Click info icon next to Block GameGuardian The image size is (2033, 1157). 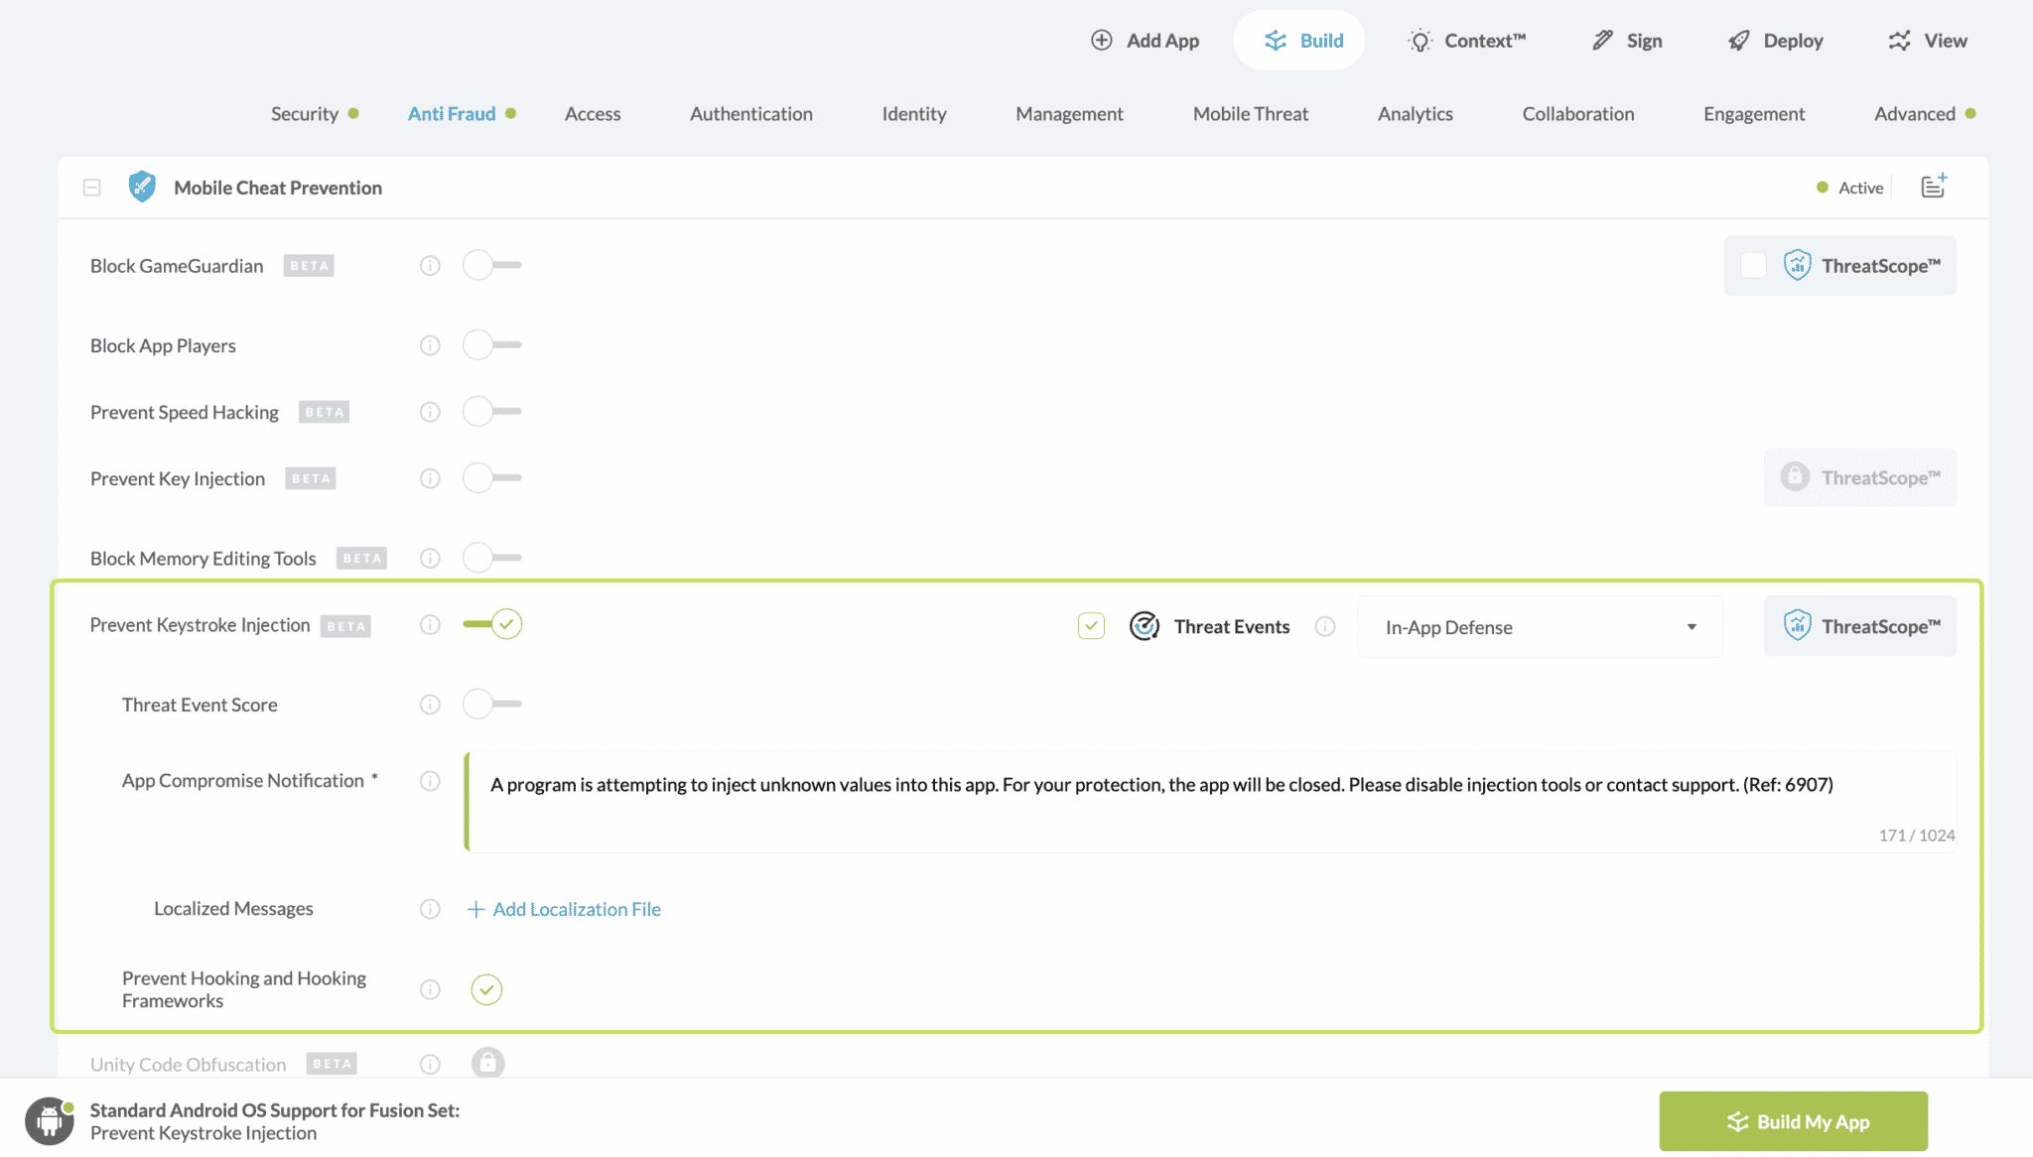point(430,266)
